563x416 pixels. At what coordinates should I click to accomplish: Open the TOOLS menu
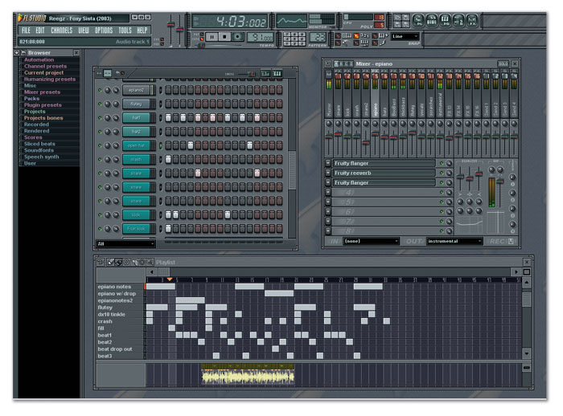125,31
